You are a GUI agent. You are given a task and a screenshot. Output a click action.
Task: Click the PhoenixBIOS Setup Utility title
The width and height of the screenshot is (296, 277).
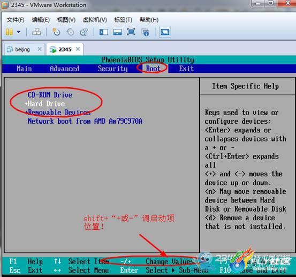[x=148, y=60]
